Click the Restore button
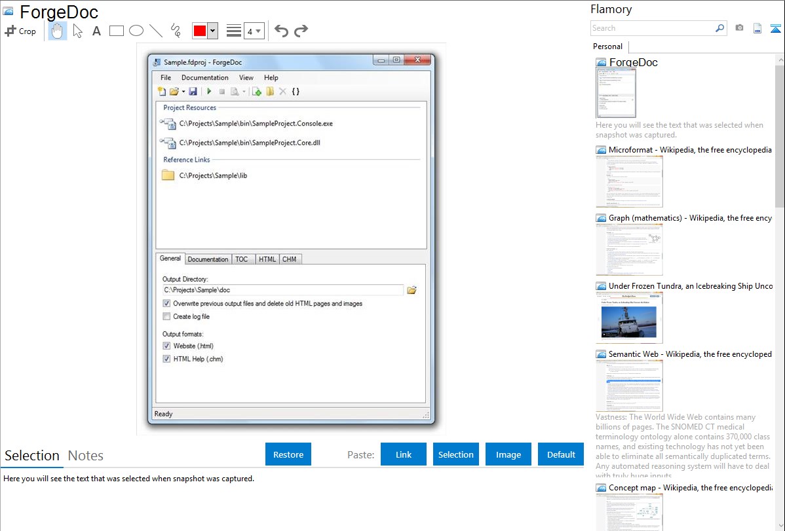 tap(288, 454)
